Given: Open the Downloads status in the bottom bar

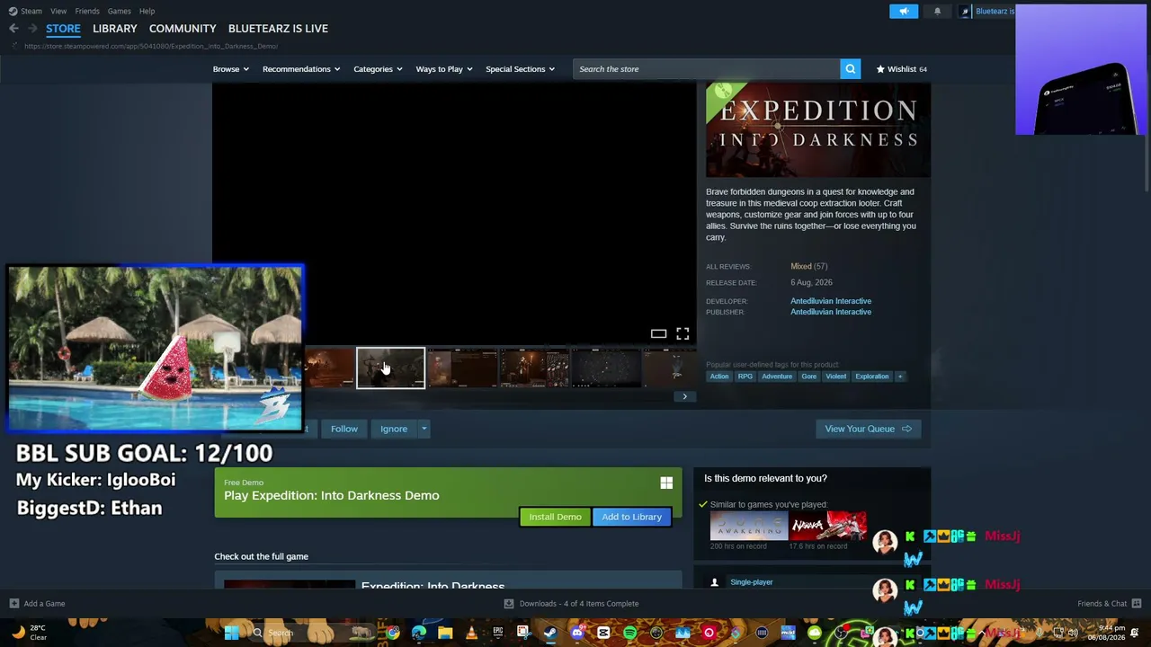Looking at the screenshot, I should point(571,604).
